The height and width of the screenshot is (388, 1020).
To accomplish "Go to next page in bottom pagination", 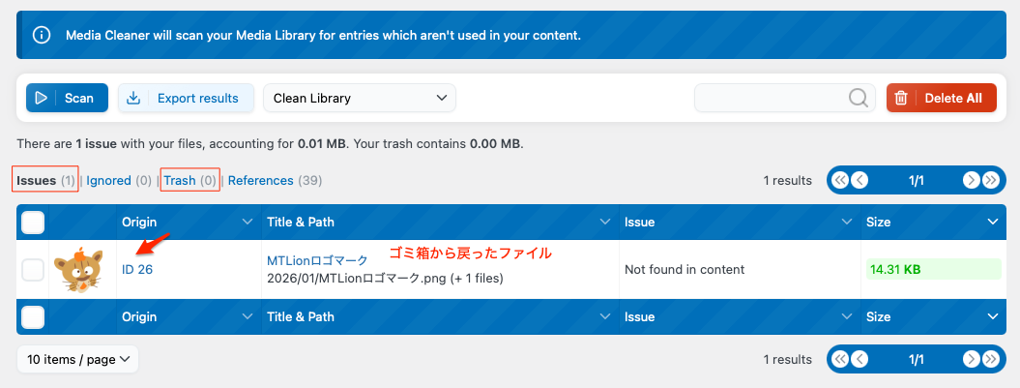I will (972, 359).
